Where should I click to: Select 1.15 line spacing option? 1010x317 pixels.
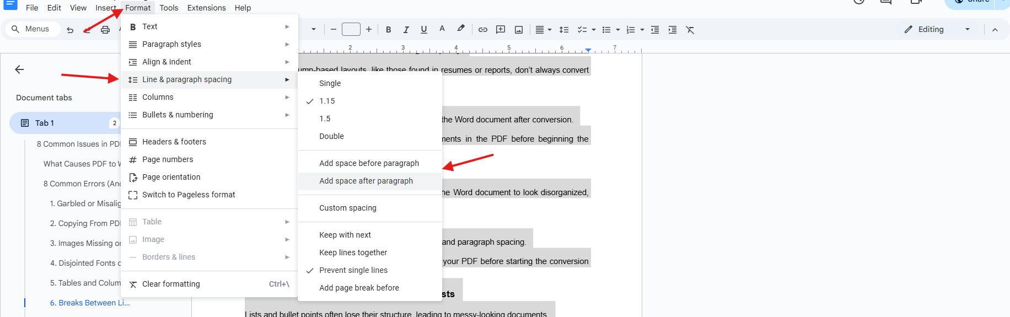click(327, 101)
